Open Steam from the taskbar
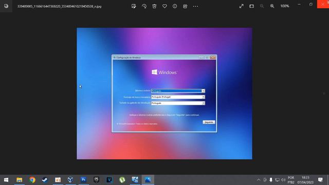 (45, 180)
